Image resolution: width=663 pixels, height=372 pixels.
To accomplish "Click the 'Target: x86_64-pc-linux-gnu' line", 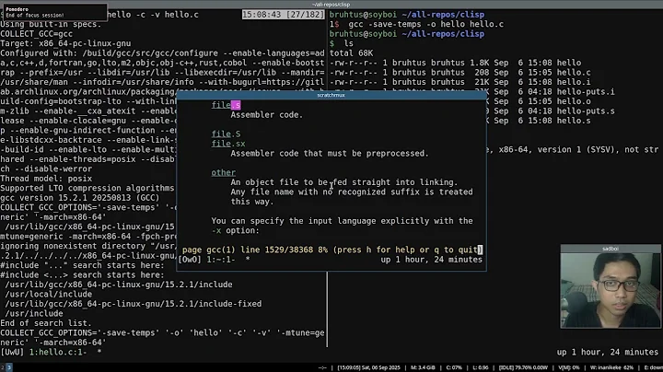I will coord(65,43).
